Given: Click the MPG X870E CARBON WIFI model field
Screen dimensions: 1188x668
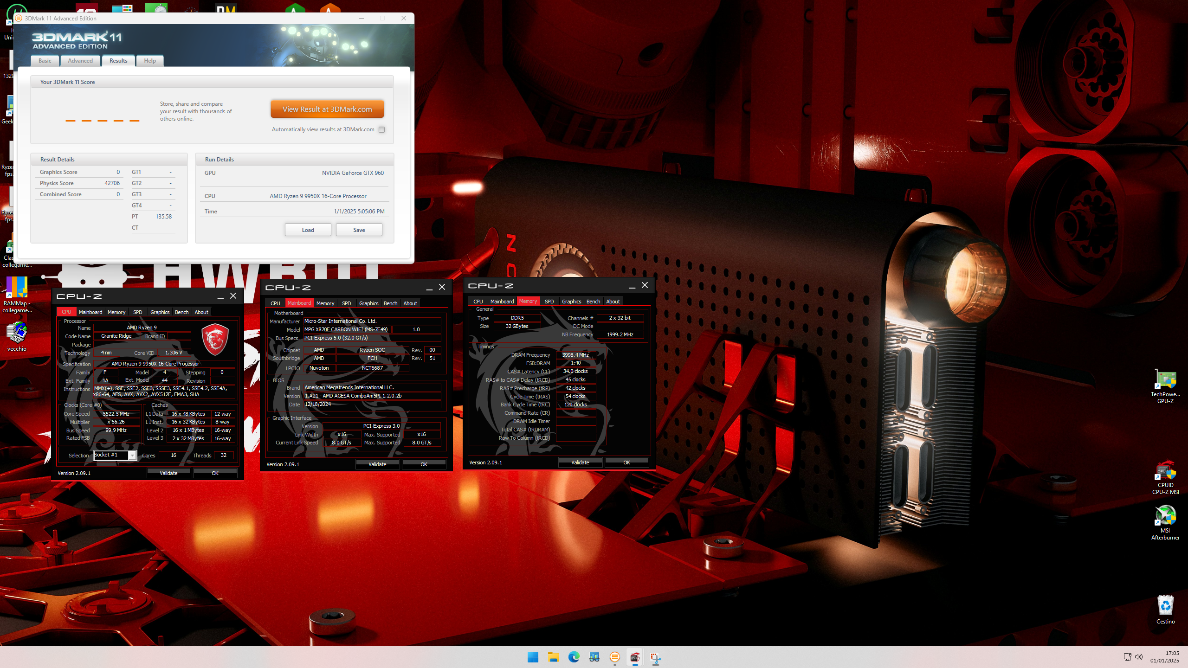Looking at the screenshot, I should [348, 329].
